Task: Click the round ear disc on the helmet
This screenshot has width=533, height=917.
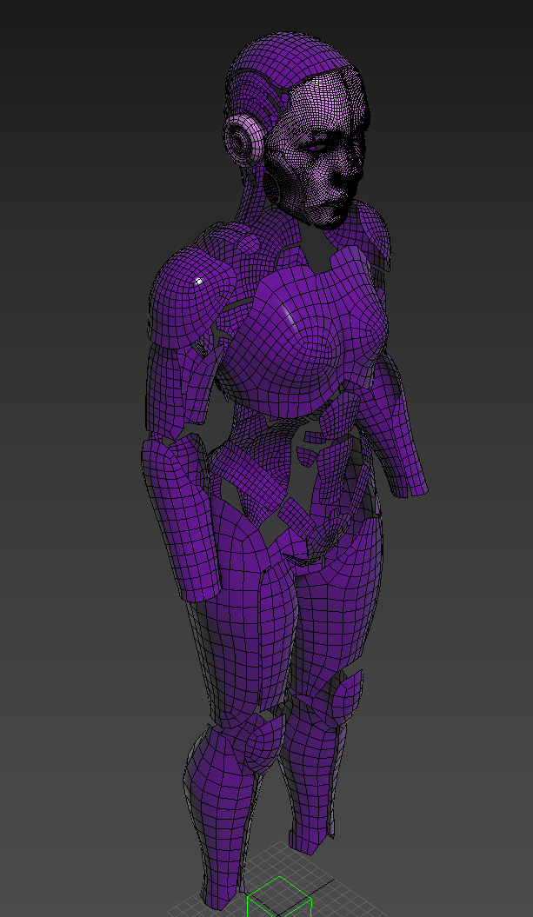Action: (246, 139)
